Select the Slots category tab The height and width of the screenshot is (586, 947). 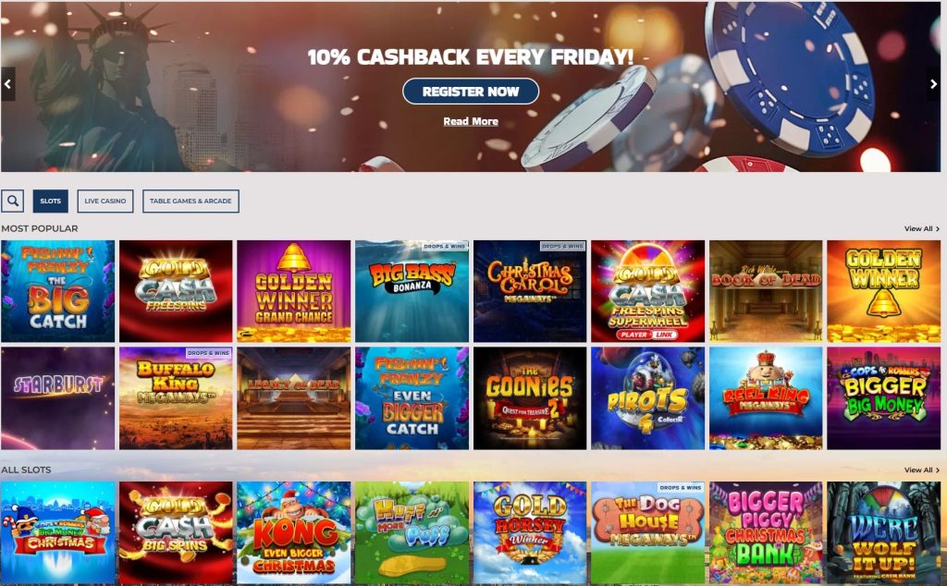[50, 201]
